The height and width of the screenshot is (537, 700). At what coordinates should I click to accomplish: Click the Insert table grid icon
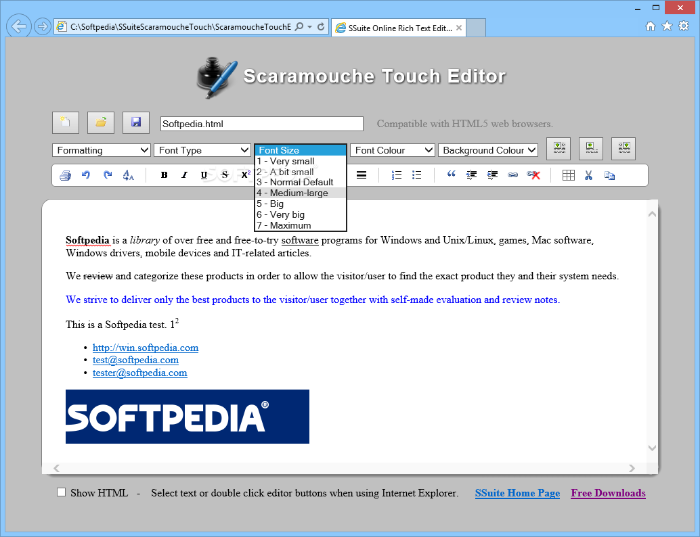tap(568, 175)
